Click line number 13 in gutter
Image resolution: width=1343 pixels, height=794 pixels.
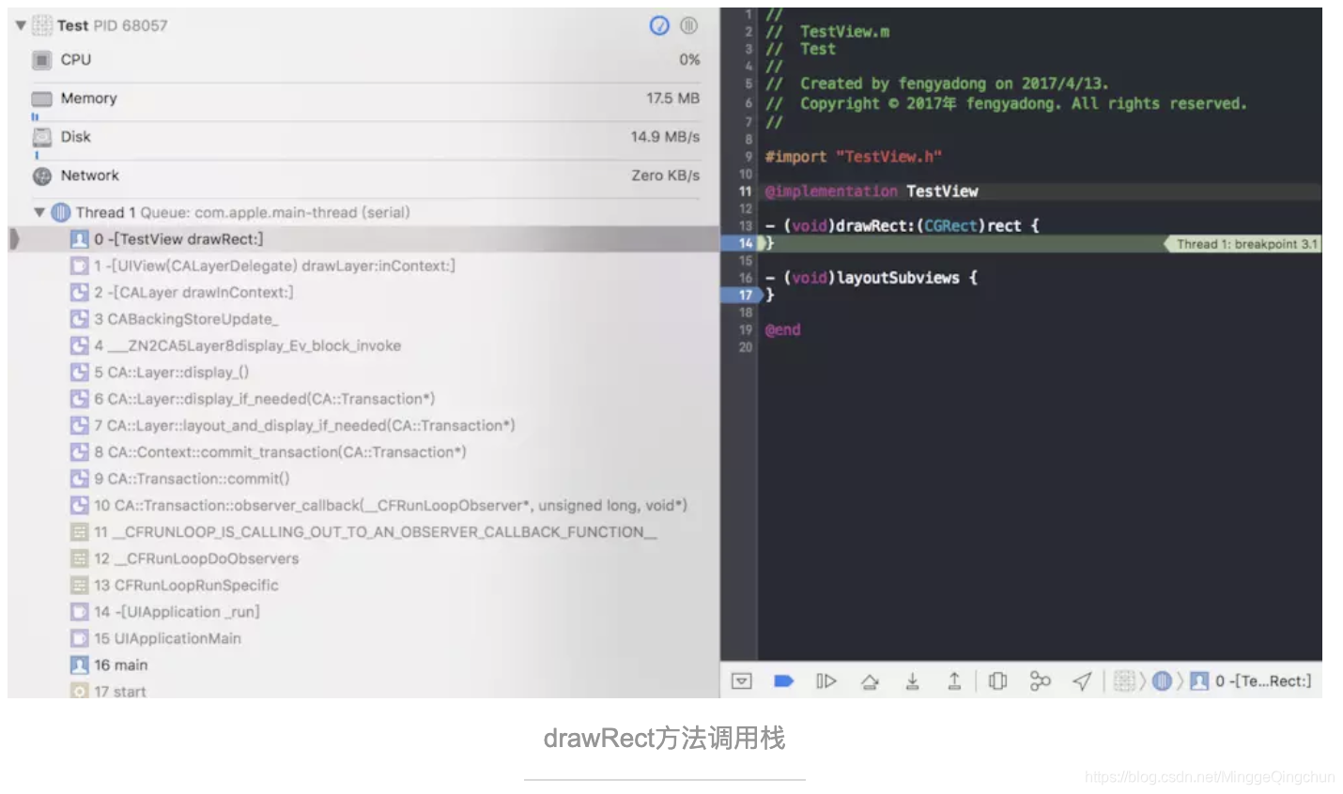[746, 226]
